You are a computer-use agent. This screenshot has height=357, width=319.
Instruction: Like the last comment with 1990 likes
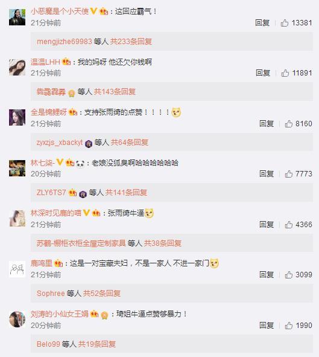(x=289, y=326)
